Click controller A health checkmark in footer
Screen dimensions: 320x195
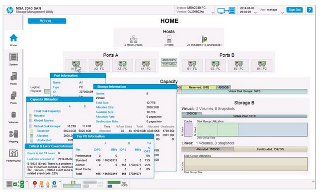pos(22,183)
